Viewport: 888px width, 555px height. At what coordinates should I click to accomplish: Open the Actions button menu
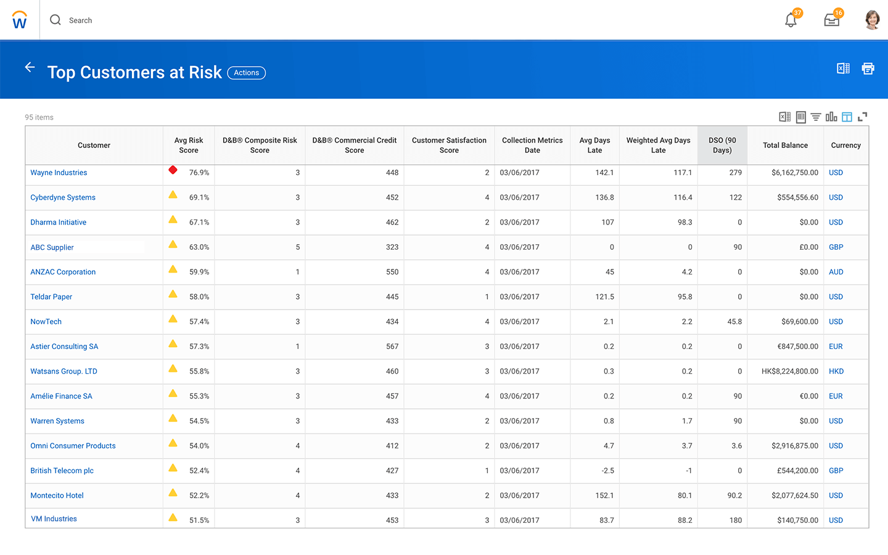point(246,73)
